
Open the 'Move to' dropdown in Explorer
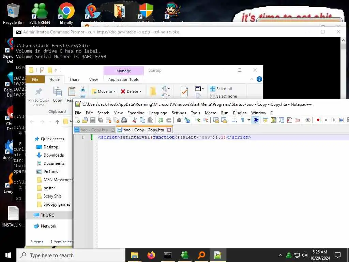(x=104, y=91)
